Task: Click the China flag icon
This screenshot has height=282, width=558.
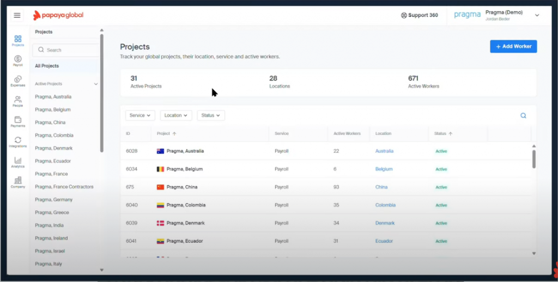Action: pos(161,187)
